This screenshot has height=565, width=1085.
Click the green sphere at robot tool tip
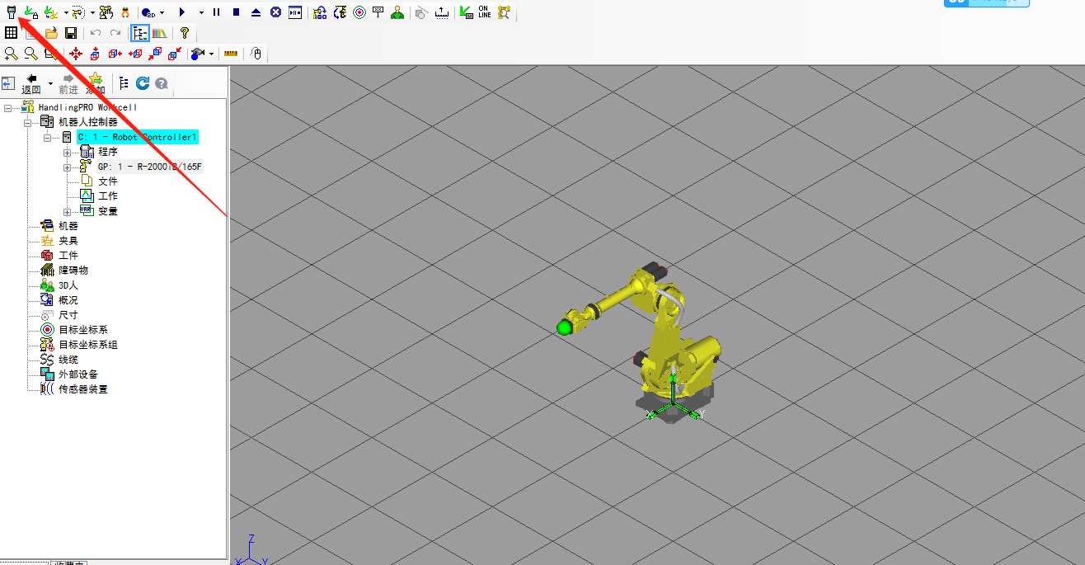pyautogui.click(x=564, y=327)
